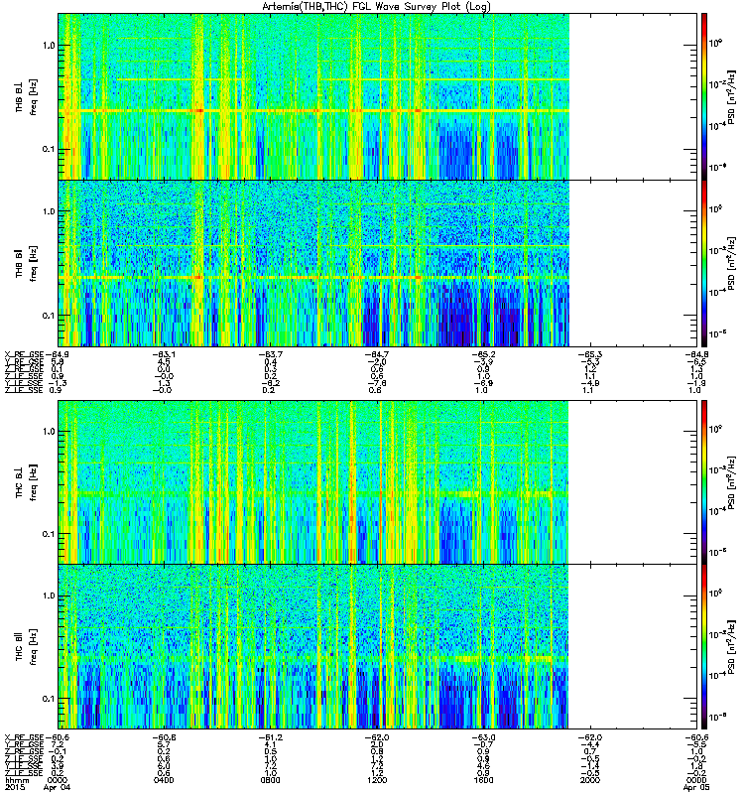
Task: Click the 'THC B∥ freq [Hz]' axis label
Action: (x=27, y=647)
